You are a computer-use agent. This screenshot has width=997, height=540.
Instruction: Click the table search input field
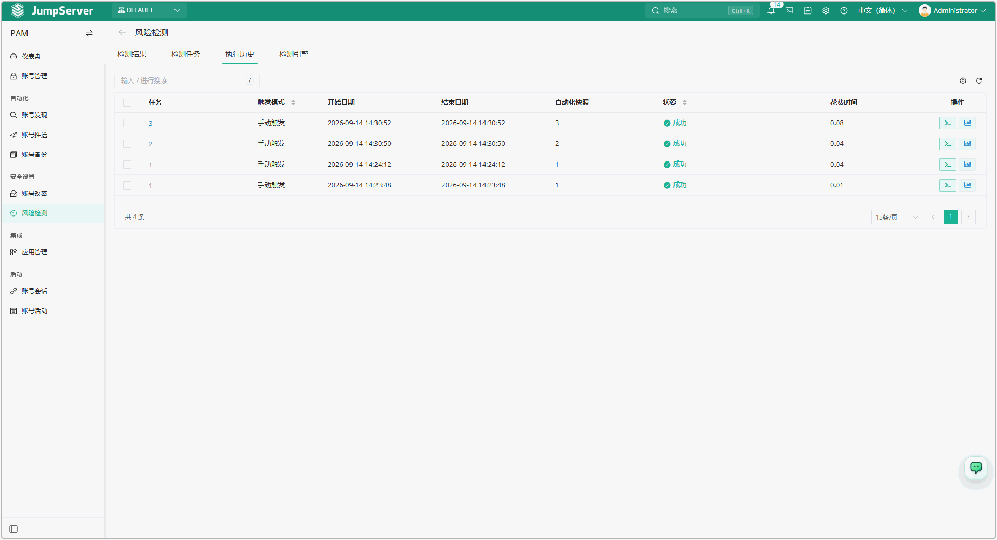(x=186, y=80)
